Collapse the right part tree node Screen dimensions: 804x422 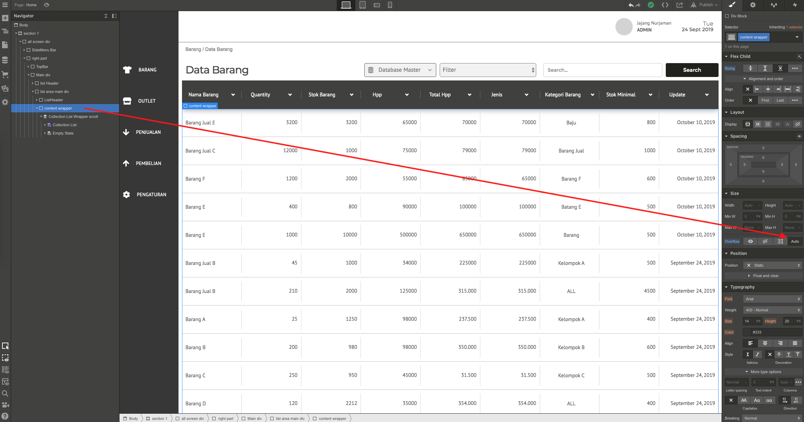24,58
